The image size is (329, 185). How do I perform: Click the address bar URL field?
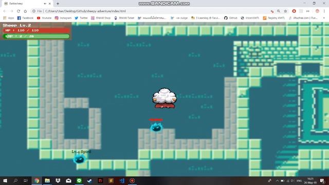151,11
